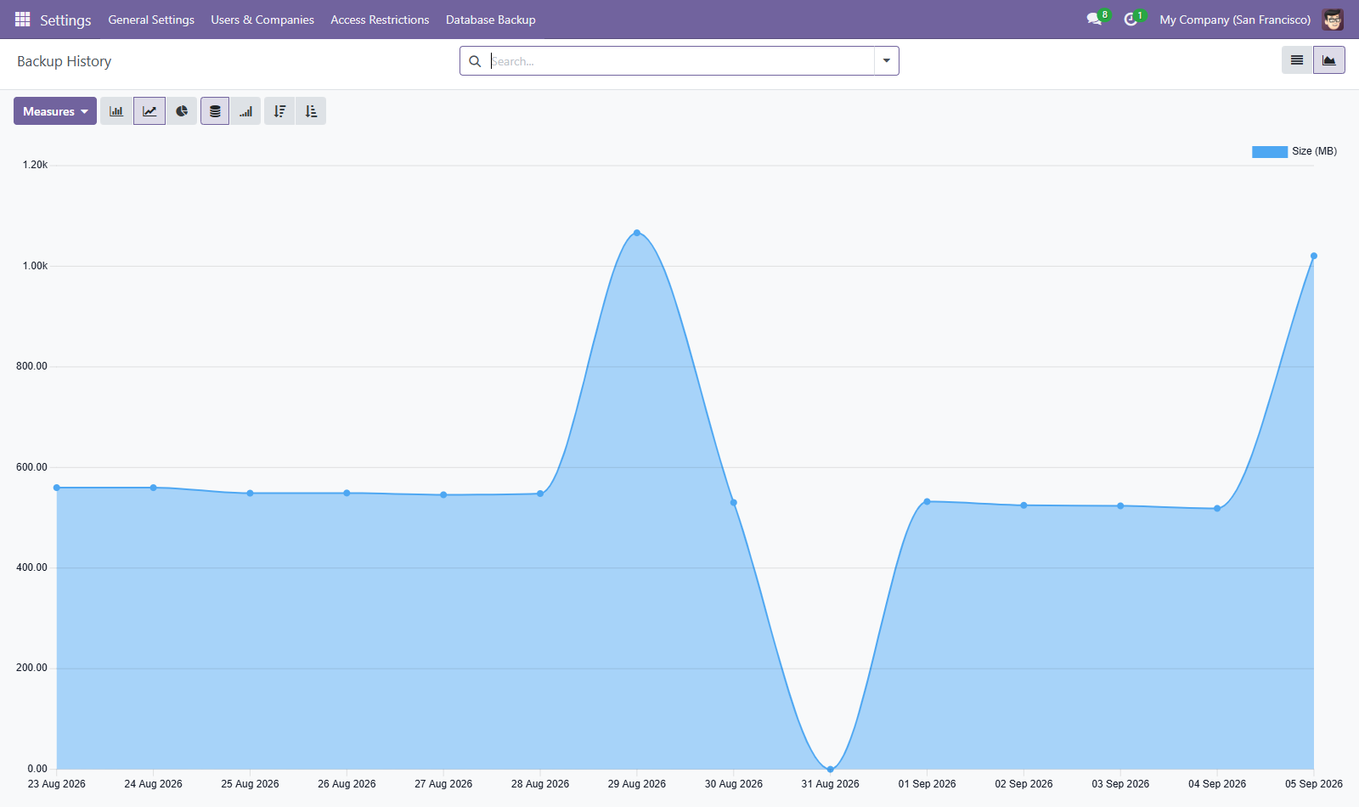Click the 1.20k y-axis label
Image resolution: width=1359 pixels, height=807 pixels.
(35, 165)
